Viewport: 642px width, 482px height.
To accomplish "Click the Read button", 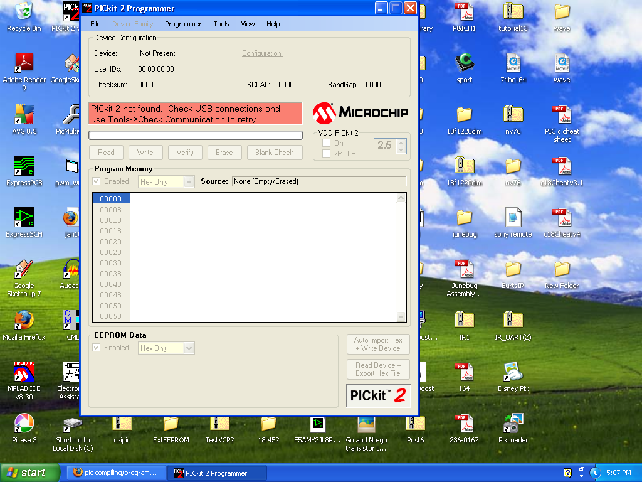I will point(106,153).
